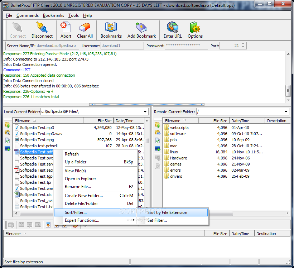Screen dimensions: 294x268
Task: Click local pane add-to-queue icon
Action: (x=7, y=149)
